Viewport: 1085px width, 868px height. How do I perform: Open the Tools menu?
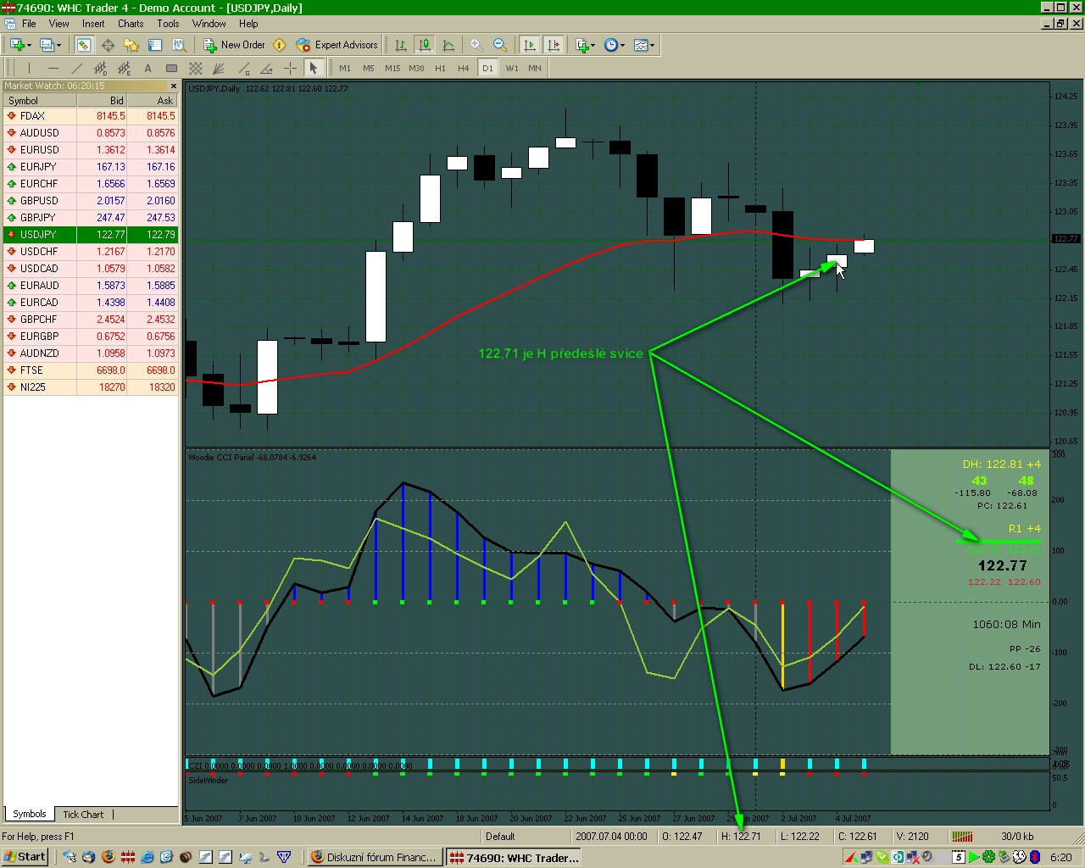(168, 24)
